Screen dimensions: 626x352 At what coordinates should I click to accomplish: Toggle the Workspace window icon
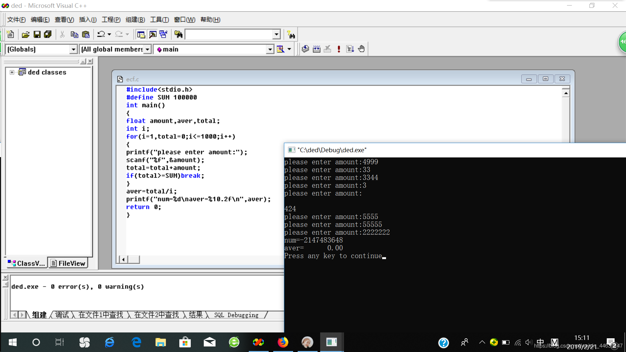141,34
